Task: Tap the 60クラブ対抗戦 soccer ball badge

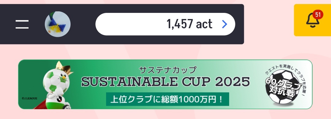Action: point(283,87)
